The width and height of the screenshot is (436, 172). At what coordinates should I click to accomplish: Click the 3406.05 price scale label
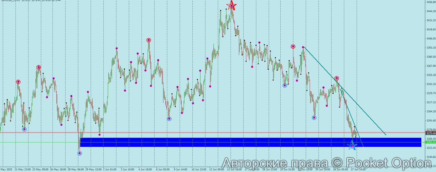(x=431, y=39)
